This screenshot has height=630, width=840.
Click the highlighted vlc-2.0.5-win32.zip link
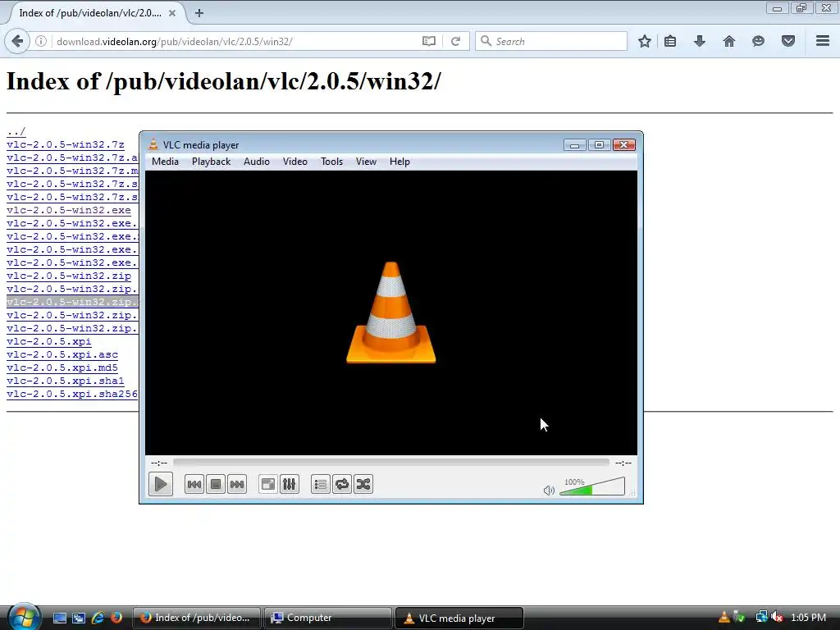pos(72,302)
